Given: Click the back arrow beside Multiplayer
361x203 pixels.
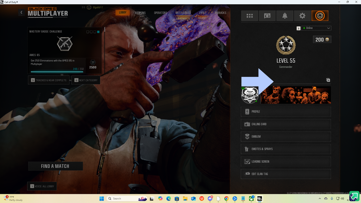Looking at the screenshot, I should pyautogui.click(x=21, y=12).
